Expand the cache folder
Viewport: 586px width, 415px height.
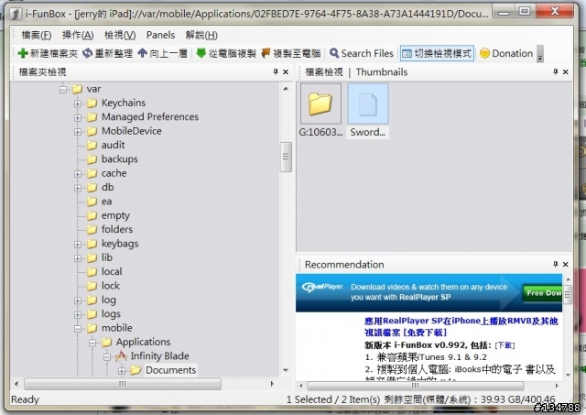click(x=77, y=174)
